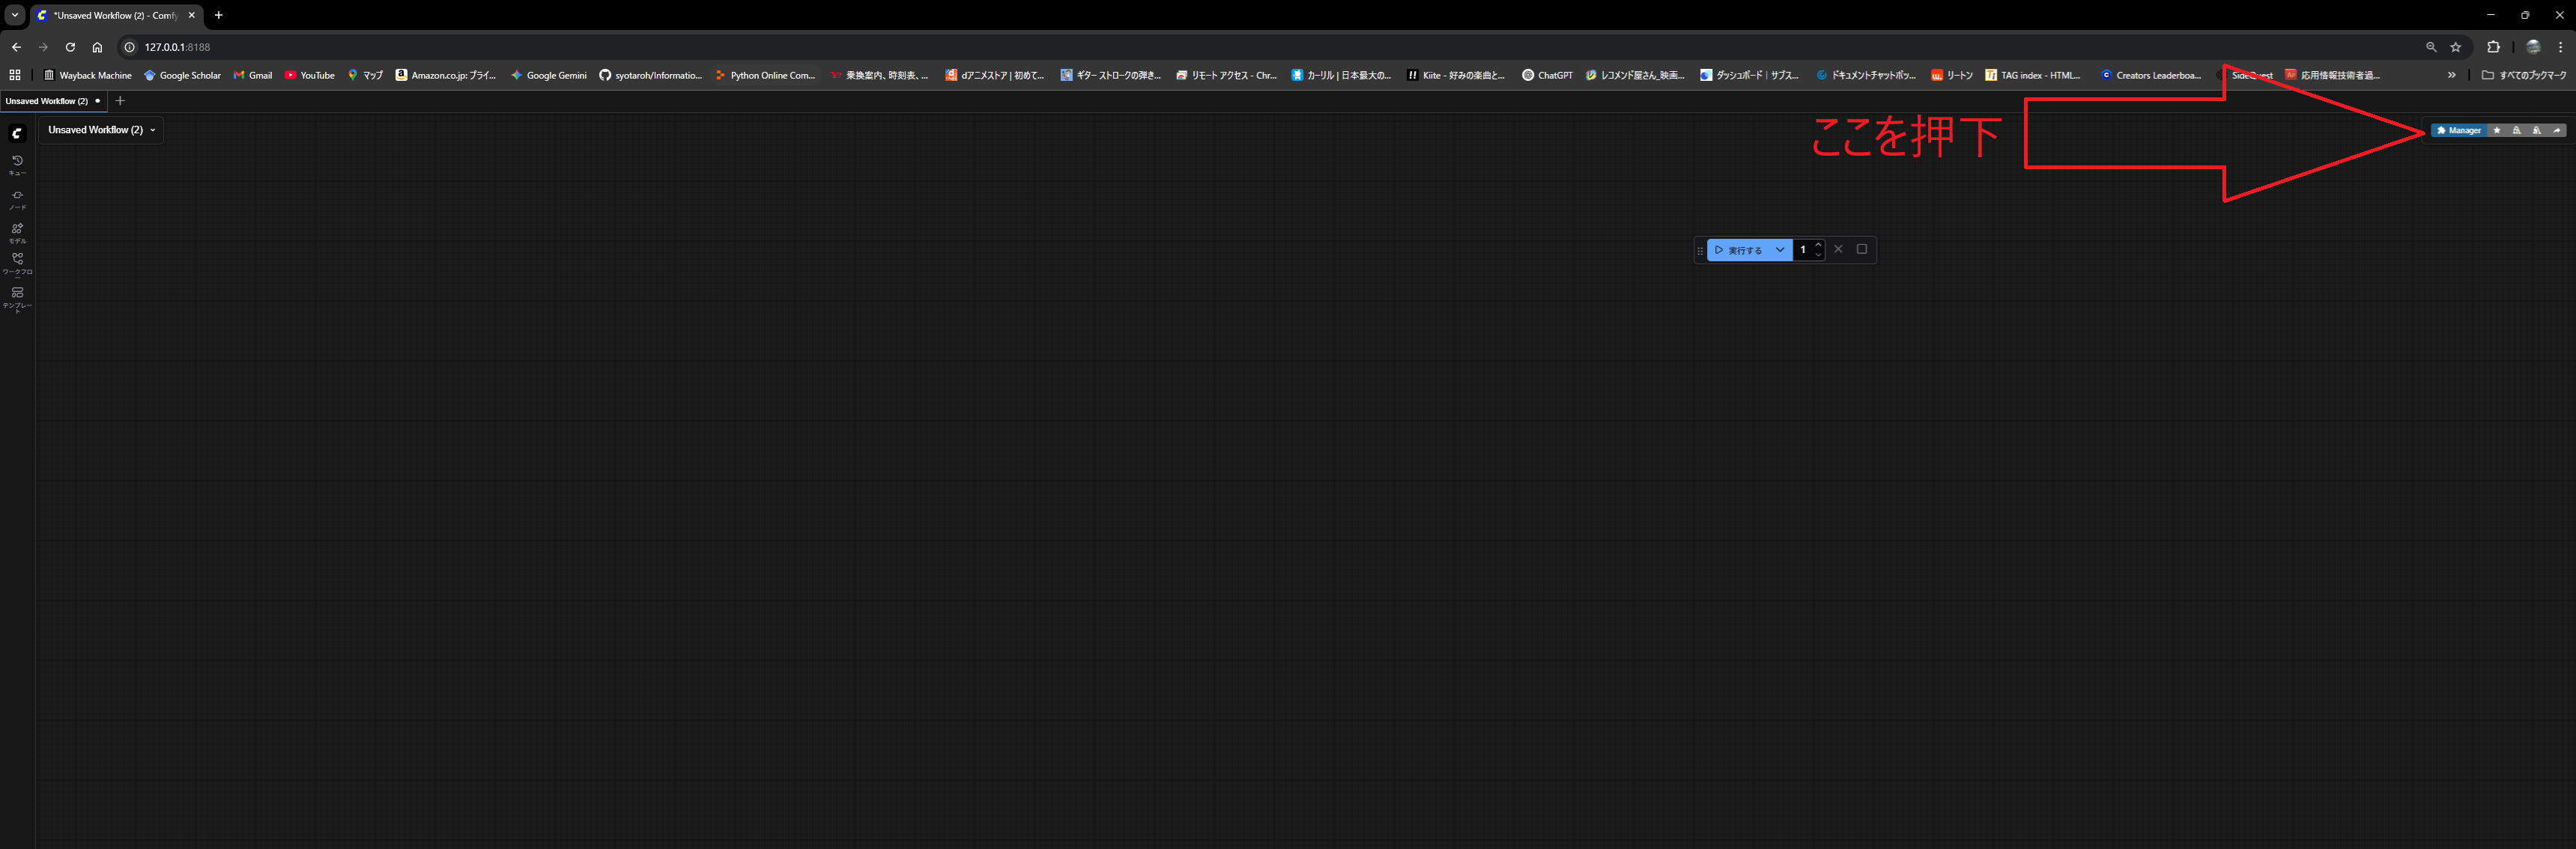Click the star icon beside Manager

coord(2497,130)
